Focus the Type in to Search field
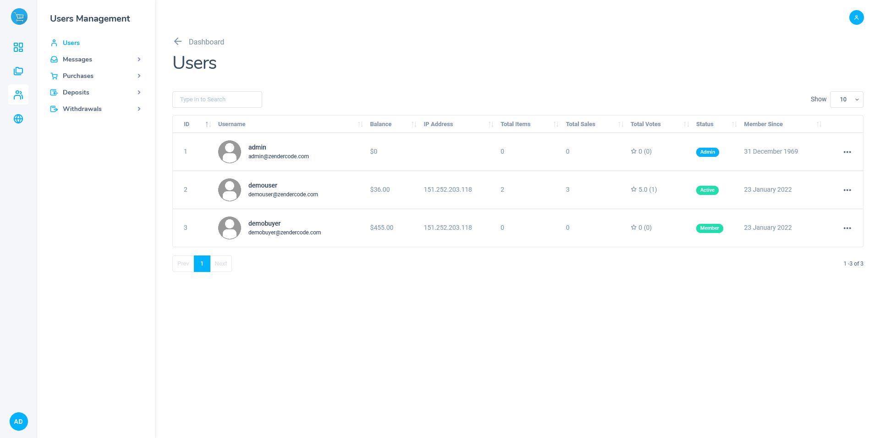This screenshot has height=438, width=880. (x=217, y=100)
